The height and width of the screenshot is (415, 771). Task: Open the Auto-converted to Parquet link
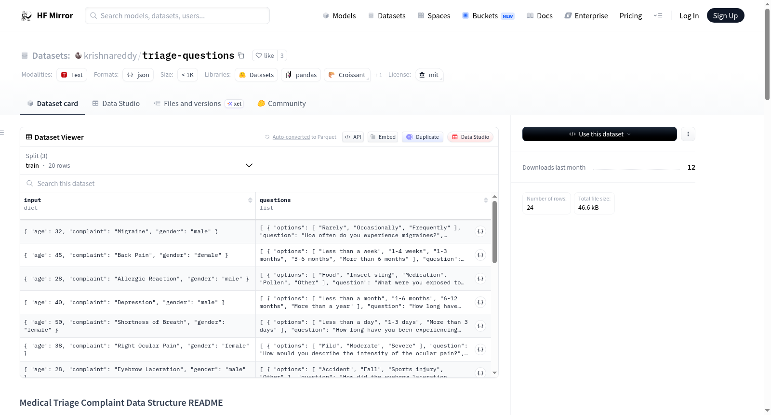click(291, 137)
